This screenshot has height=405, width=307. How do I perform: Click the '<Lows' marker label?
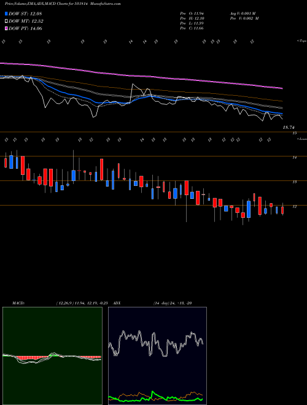coord(301,139)
